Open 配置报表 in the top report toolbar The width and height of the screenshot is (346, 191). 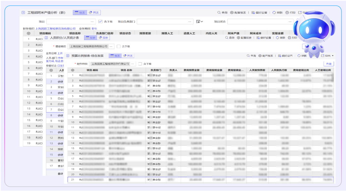pyautogui.click(x=238, y=12)
